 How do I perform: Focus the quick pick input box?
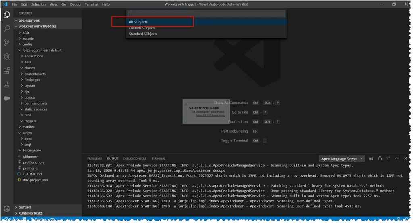tap(206, 13)
